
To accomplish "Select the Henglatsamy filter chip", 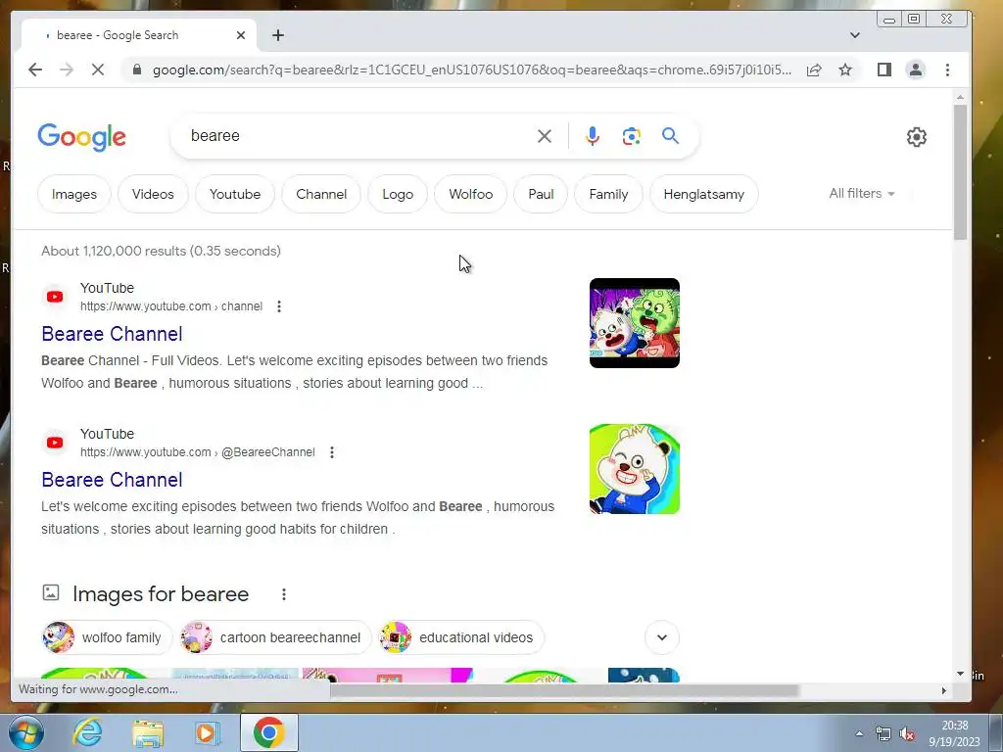I will [x=703, y=194].
